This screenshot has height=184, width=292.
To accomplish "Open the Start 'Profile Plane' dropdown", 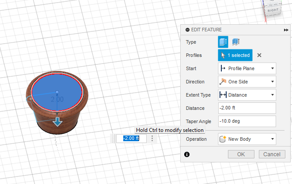I will [247, 68].
